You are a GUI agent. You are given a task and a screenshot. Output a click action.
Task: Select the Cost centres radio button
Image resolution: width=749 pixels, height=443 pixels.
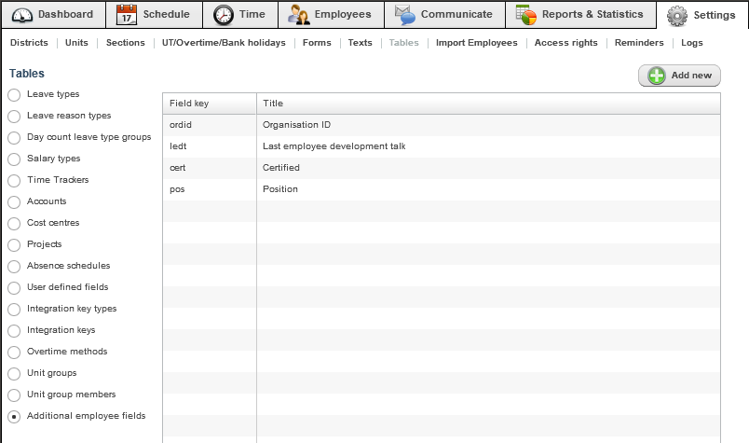click(14, 224)
